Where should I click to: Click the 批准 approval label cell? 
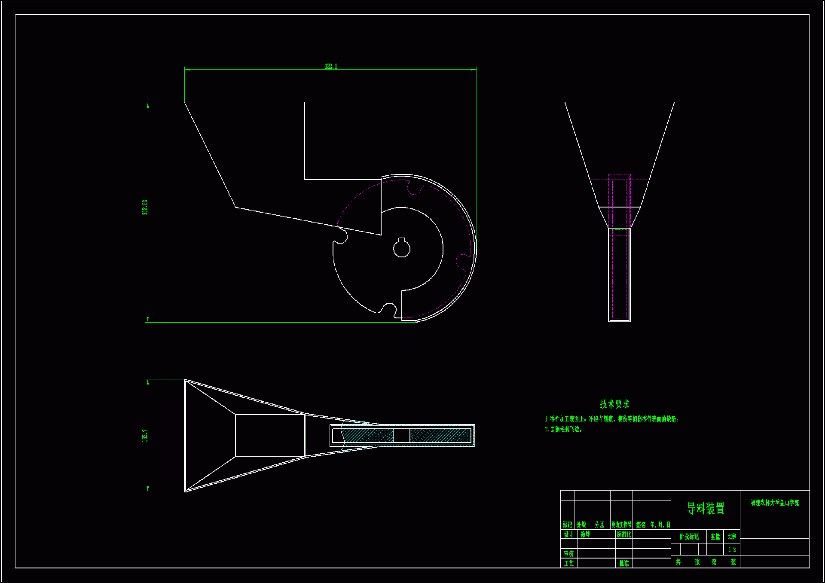click(624, 563)
